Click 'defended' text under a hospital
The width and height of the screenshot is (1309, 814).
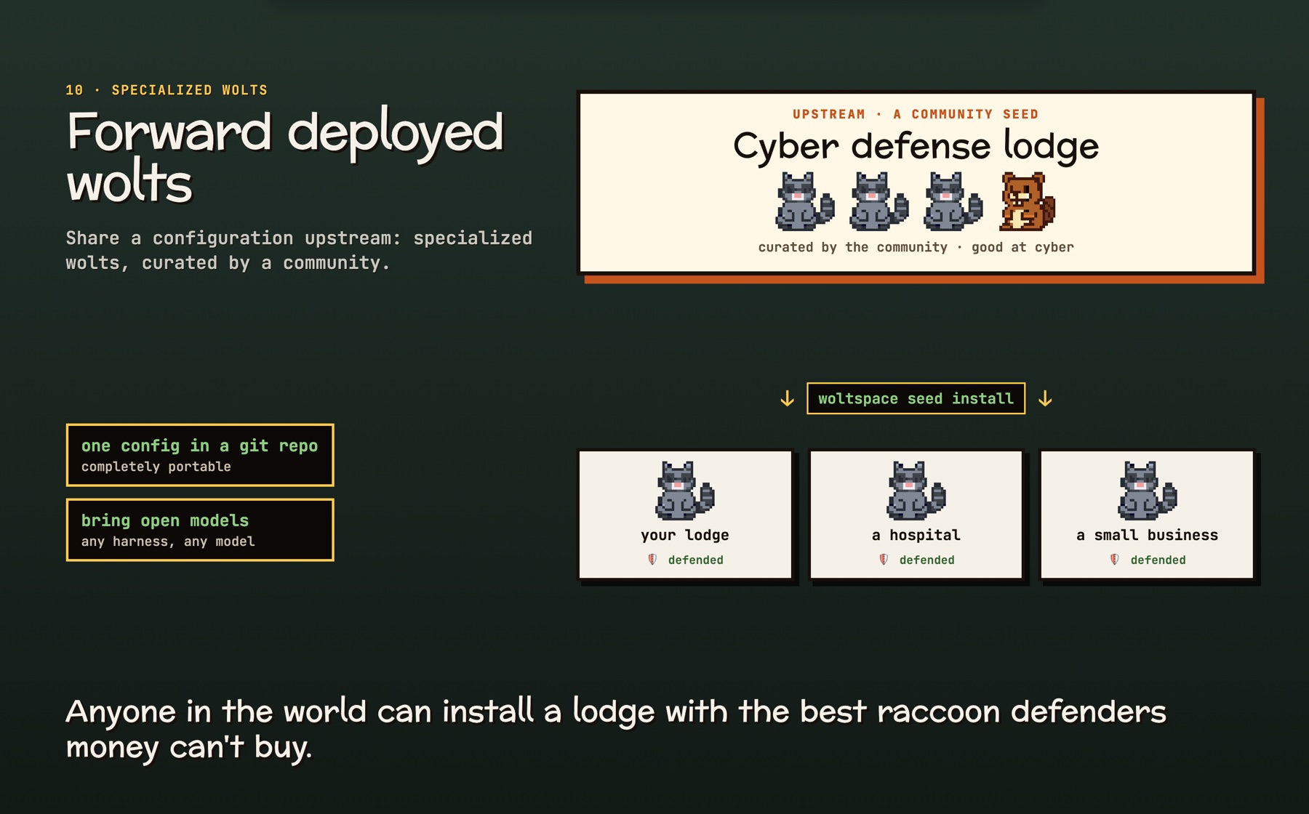927,560
